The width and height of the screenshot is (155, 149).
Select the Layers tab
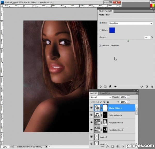pyautogui.click(x=94, y=93)
